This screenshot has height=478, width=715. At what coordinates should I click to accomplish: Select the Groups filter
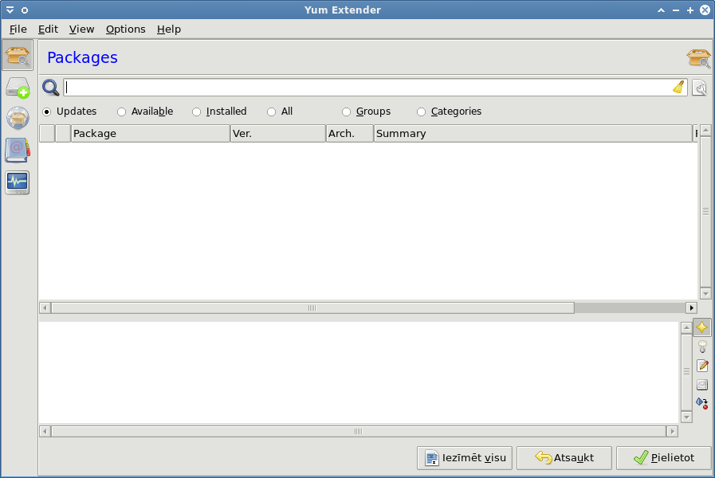366,112
